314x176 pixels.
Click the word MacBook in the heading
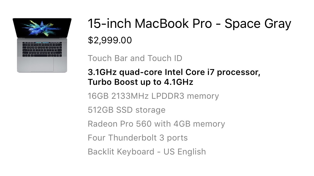tap(162, 24)
